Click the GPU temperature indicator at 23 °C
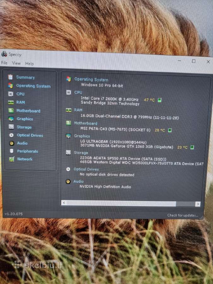This screenshot has height=284, width=213. coord(192,147)
